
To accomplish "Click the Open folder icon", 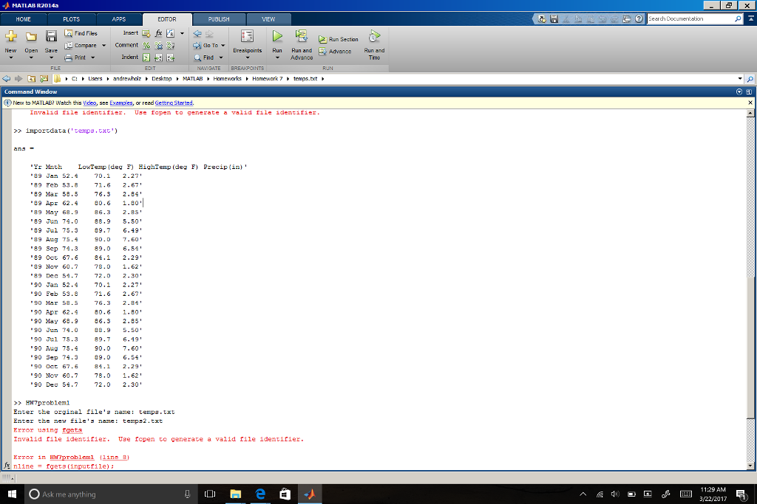I will click(31, 37).
